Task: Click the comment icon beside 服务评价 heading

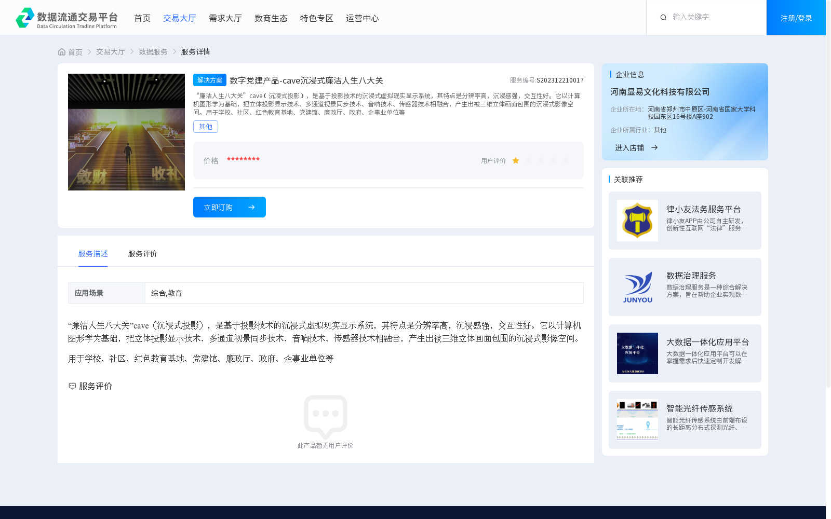Action: (72, 386)
